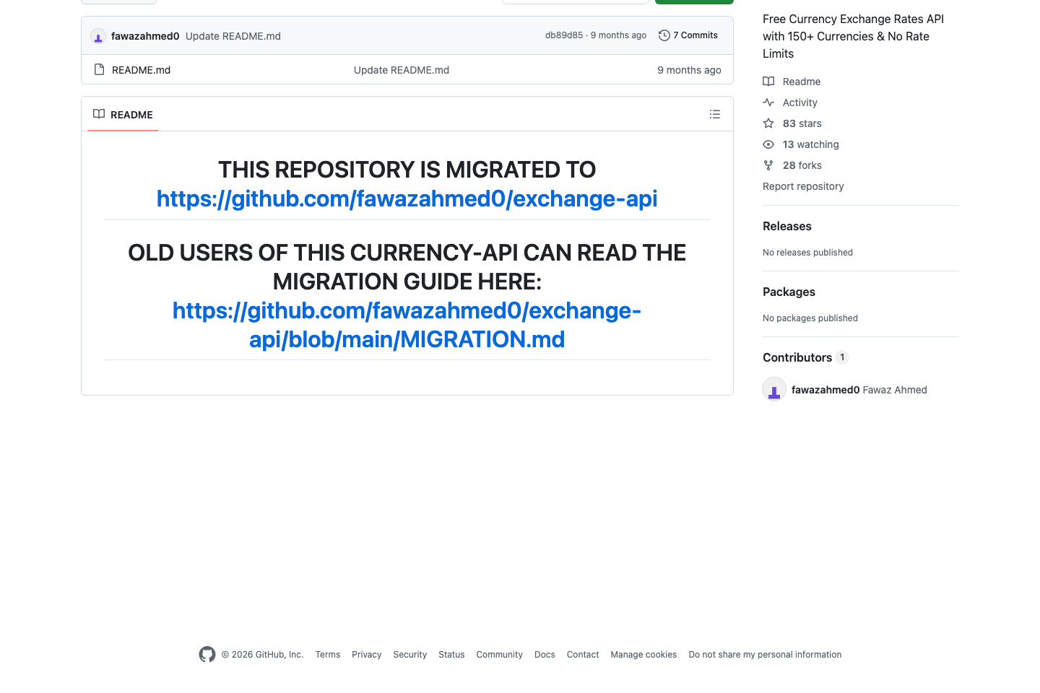The width and height of the screenshot is (1040, 693).
Task: Click the Update README.md commit message
Action: (x=233, y=36)
